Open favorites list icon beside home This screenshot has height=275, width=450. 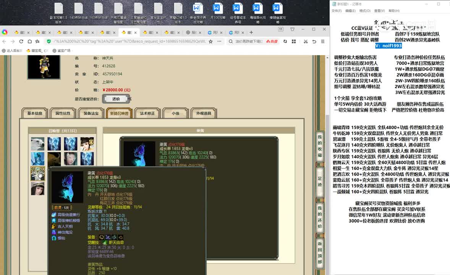click(37, 41)
